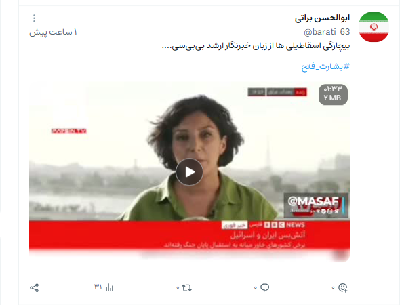
Task: Click the share icon
Action: click(x=35, y=288)
